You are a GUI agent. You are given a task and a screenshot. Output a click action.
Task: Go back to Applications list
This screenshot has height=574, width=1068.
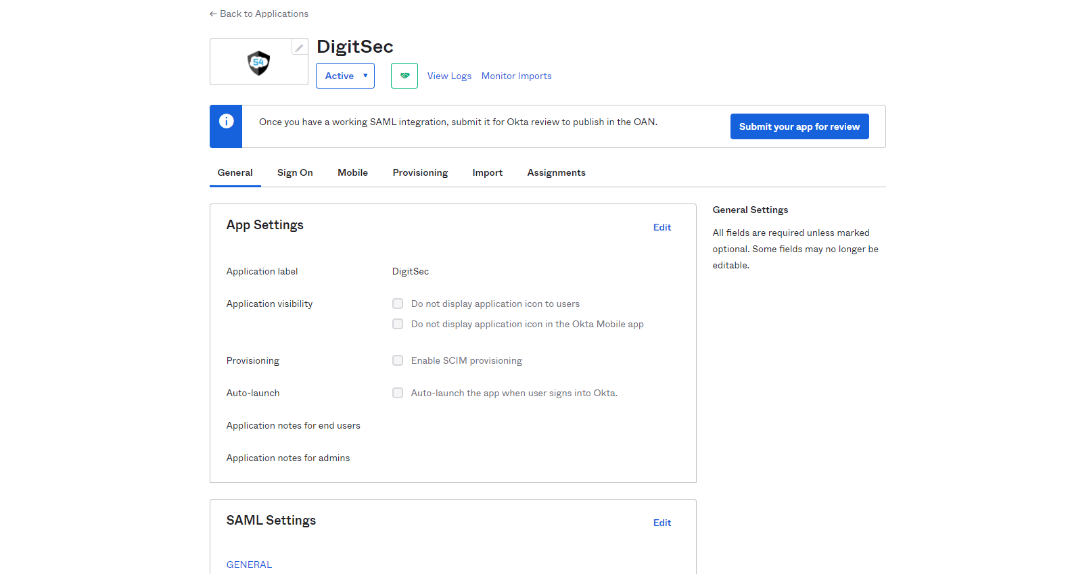(259, 14)
